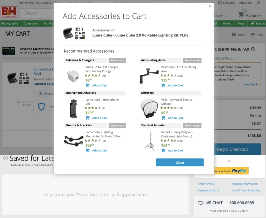Open the Photography menu

[10, 23]
